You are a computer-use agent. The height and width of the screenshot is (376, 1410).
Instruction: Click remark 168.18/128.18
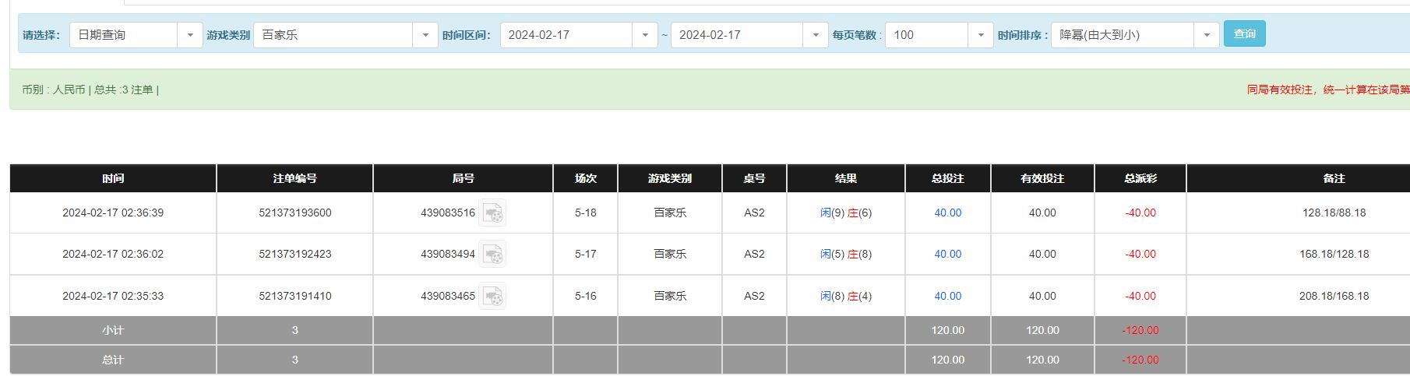click(x=1334, y=254)
